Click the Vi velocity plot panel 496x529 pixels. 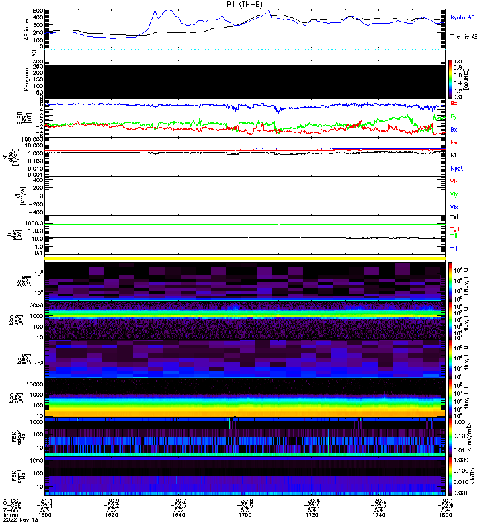pyautogui.click(x=245, y=196)
